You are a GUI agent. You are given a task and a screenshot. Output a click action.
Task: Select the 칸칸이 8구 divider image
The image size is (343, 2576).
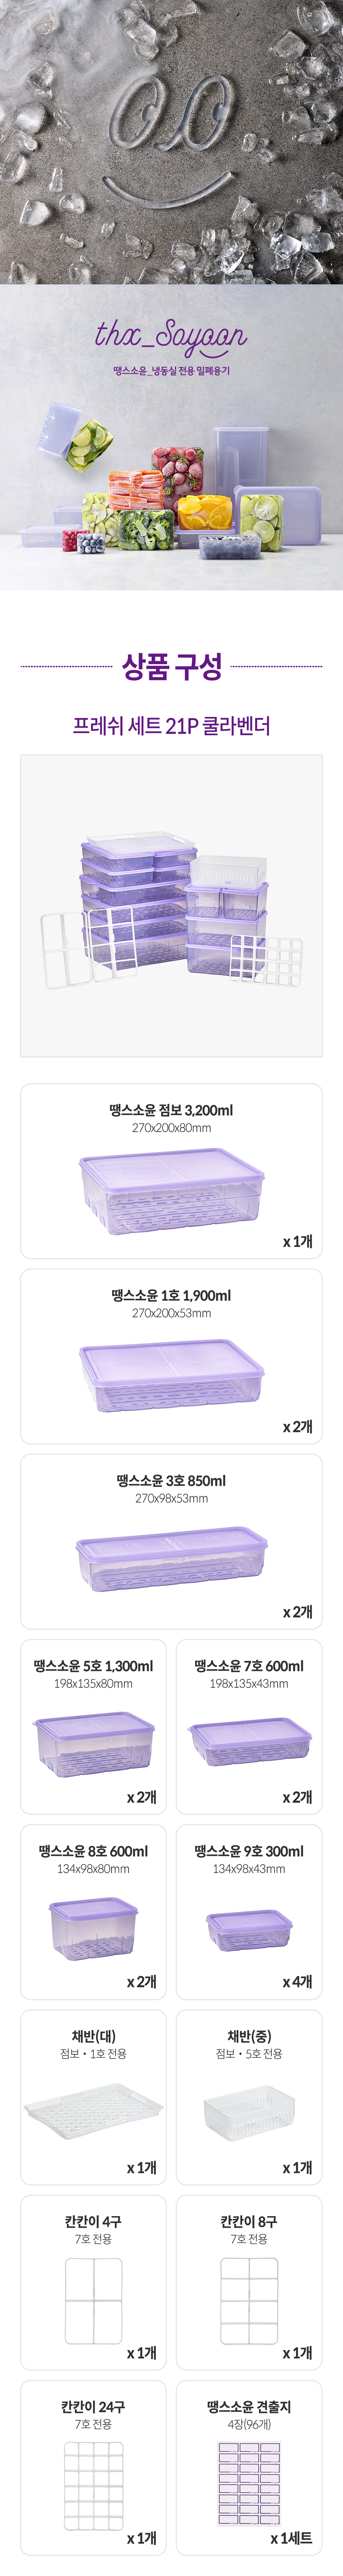point(249,2300)
